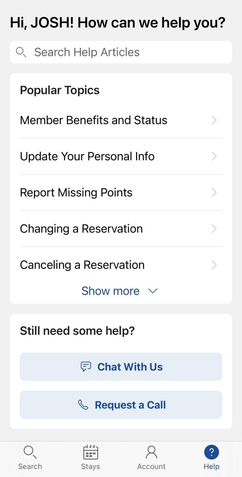Open the Search tab icon
242x477 pixels.
(30, 452)
